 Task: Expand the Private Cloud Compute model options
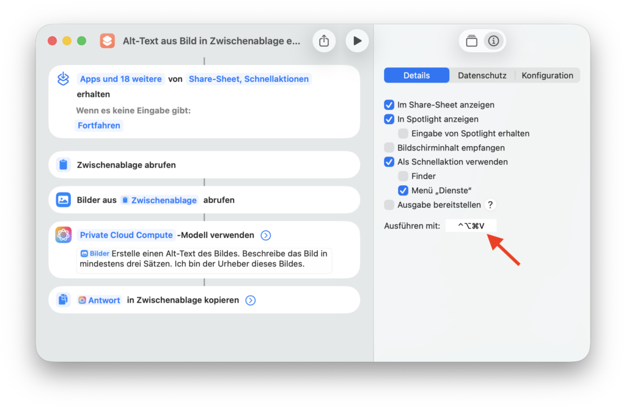pyautogui.click(x=266, y=235)
